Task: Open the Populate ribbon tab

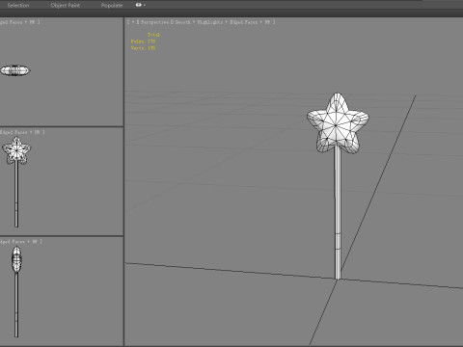Action: (112, 5)
